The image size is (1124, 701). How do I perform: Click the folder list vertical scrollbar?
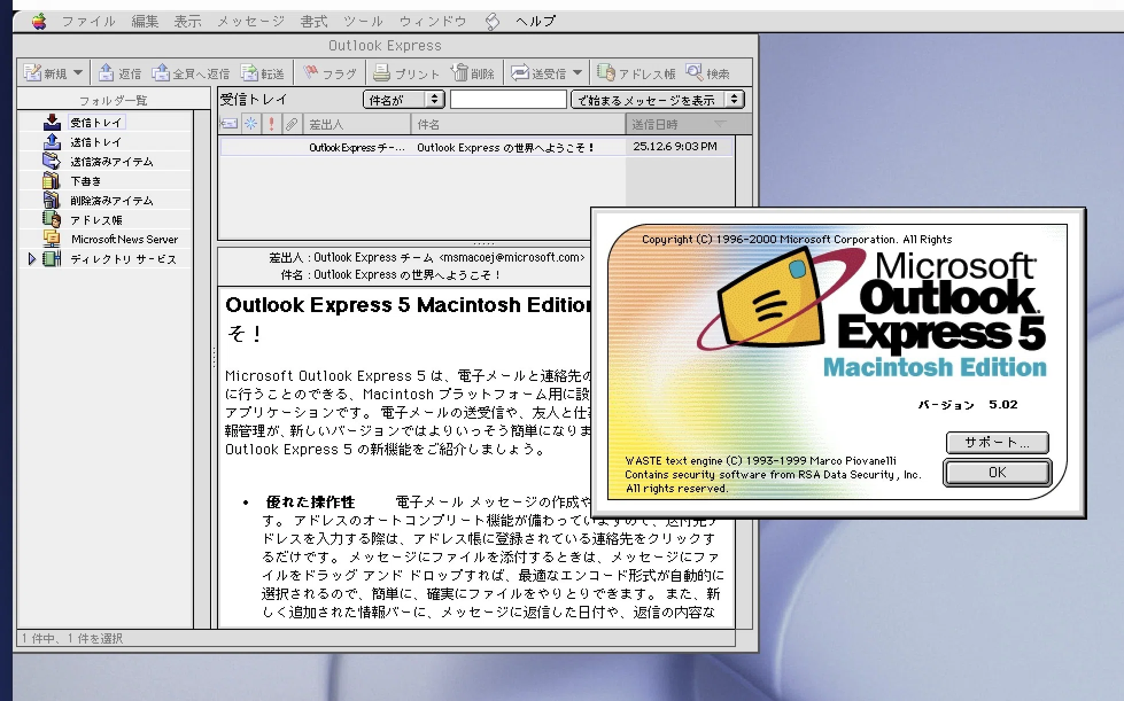point(201,369)
